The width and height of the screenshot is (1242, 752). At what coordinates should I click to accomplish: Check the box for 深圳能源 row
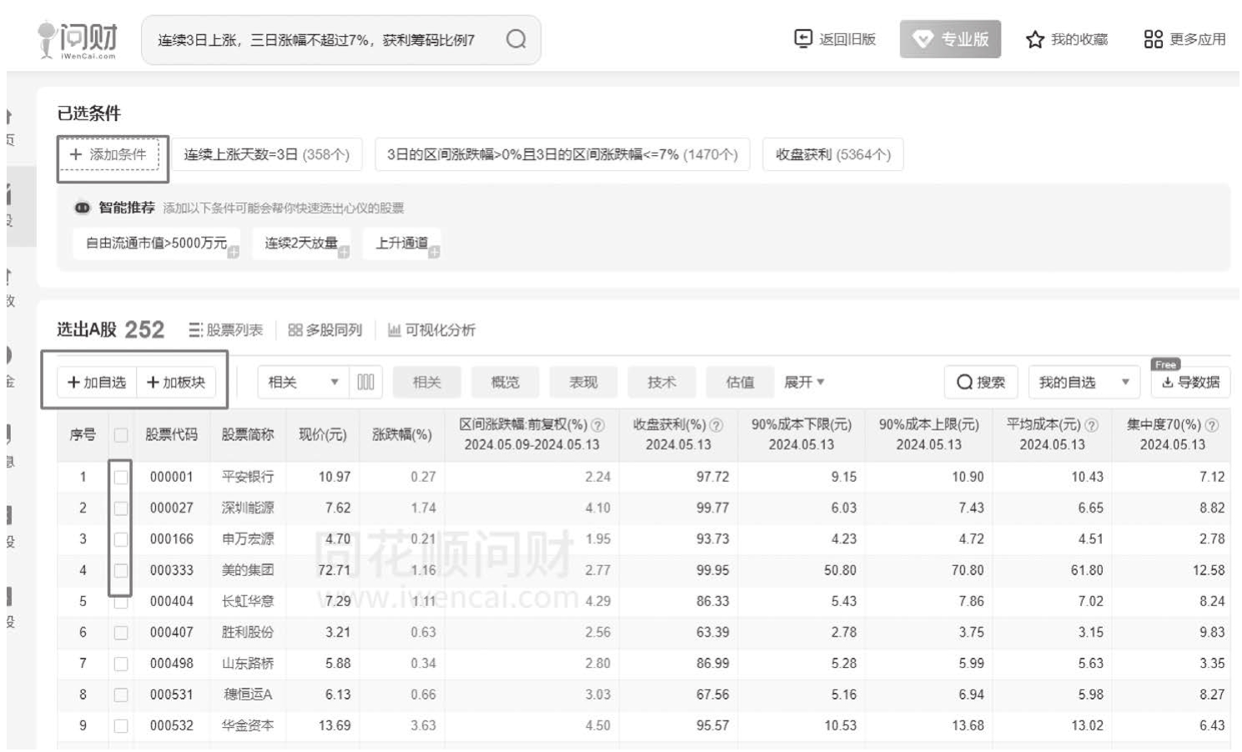point(121,508)
